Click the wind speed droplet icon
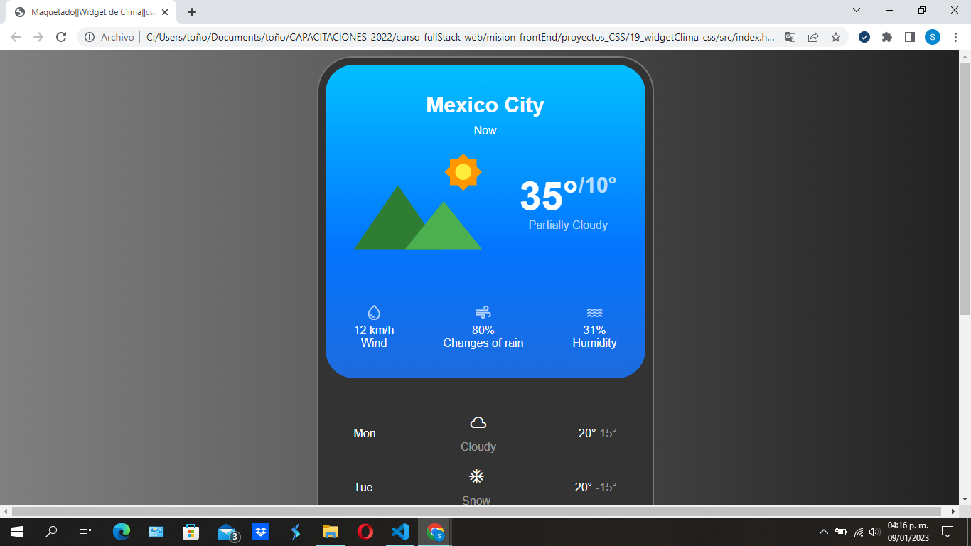This screenshot has height=546, width=971. point(373,311)
